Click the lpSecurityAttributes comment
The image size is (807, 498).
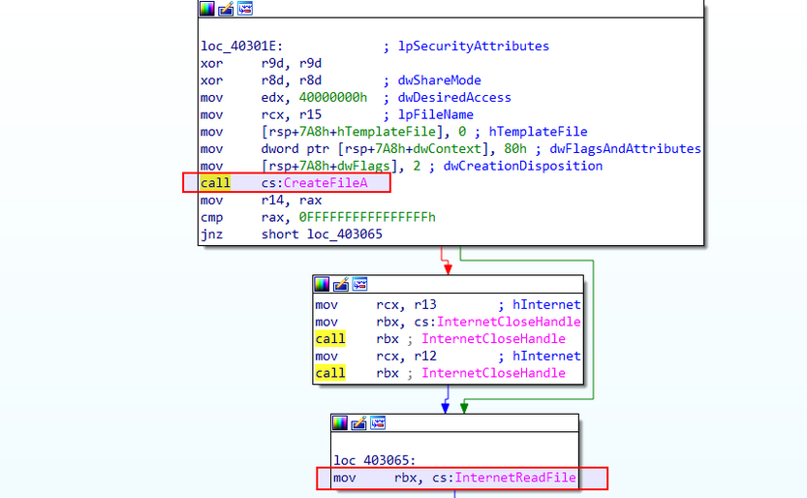(x=474, y=47)
